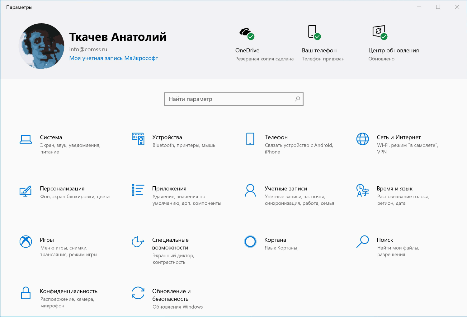Click the Фон, экран блокировки, цвета description

75,197
